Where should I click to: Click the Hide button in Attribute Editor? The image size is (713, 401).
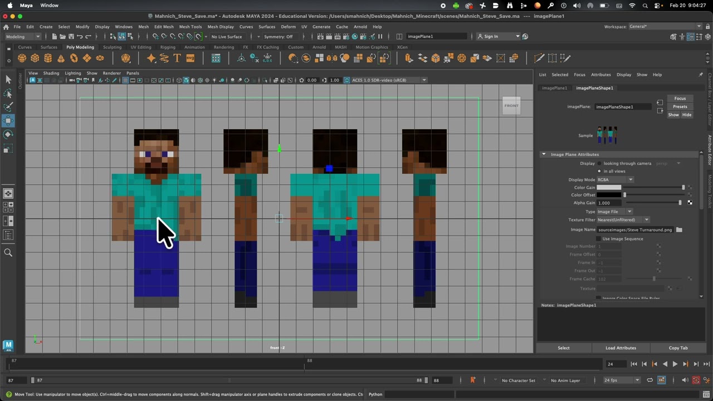(686, 115)
